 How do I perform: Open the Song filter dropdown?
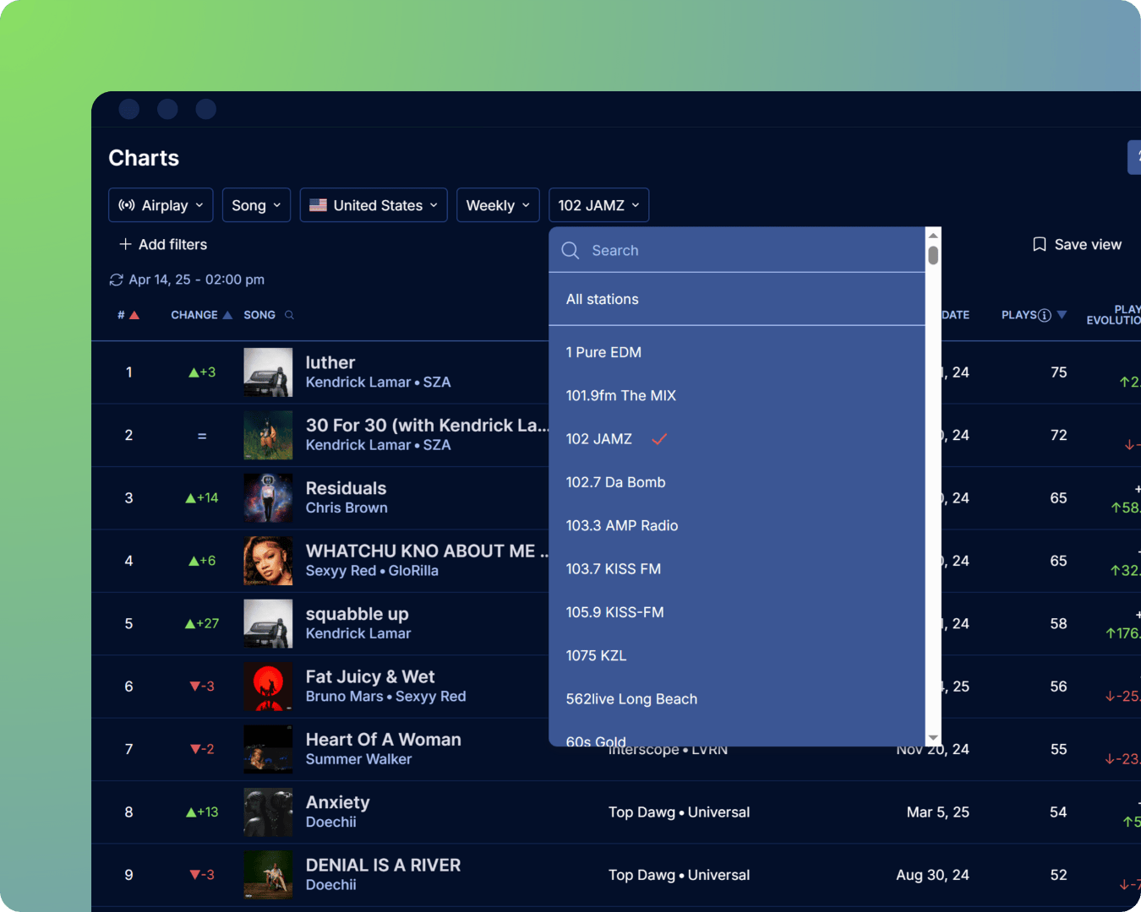coord(256,204)
